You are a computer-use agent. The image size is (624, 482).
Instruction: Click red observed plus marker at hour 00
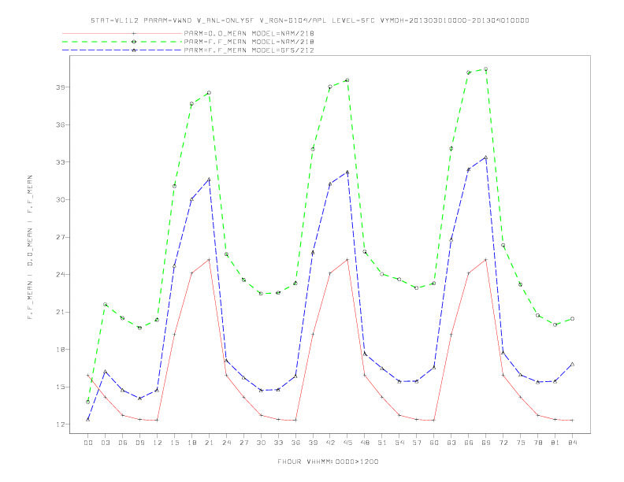[88, 375]
